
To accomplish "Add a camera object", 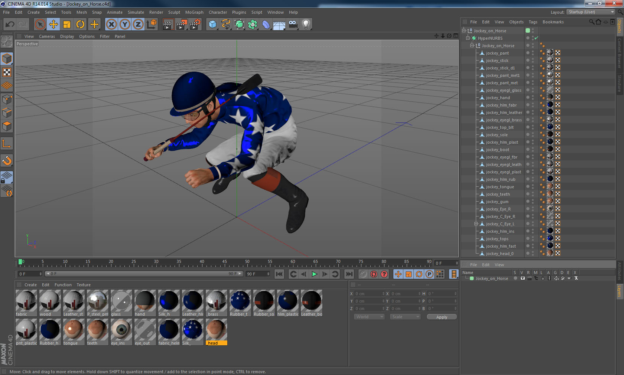I will (x=293, y=25).
